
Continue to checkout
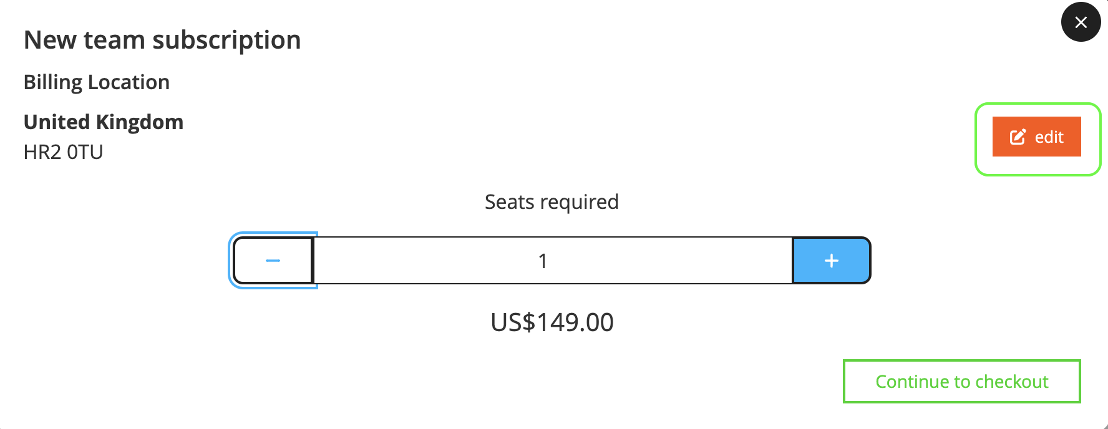coord(961,381)
